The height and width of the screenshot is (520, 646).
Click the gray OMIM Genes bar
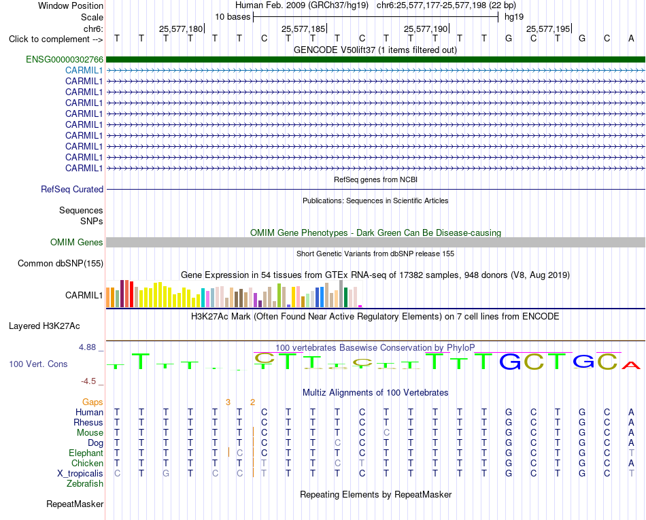coord(375,242)
